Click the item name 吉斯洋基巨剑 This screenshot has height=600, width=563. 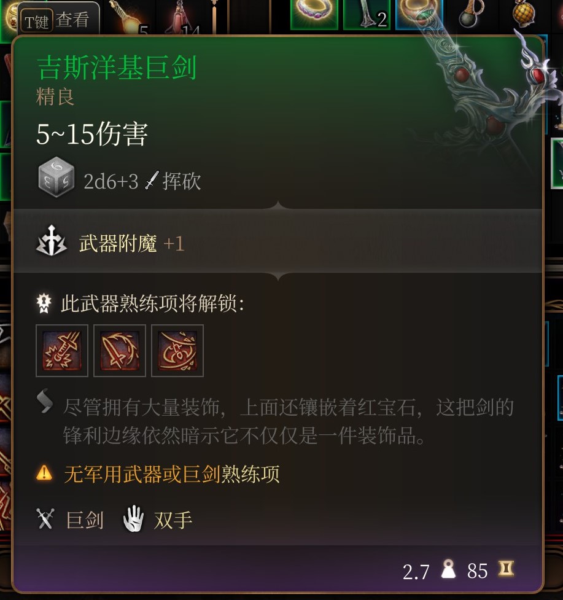(117, 68)
